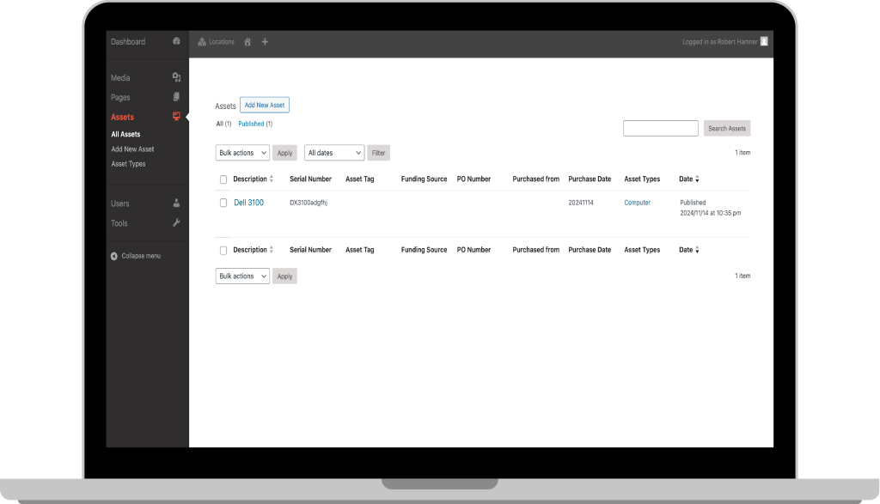Open the All dates dropdown

(x=334, y=153)
